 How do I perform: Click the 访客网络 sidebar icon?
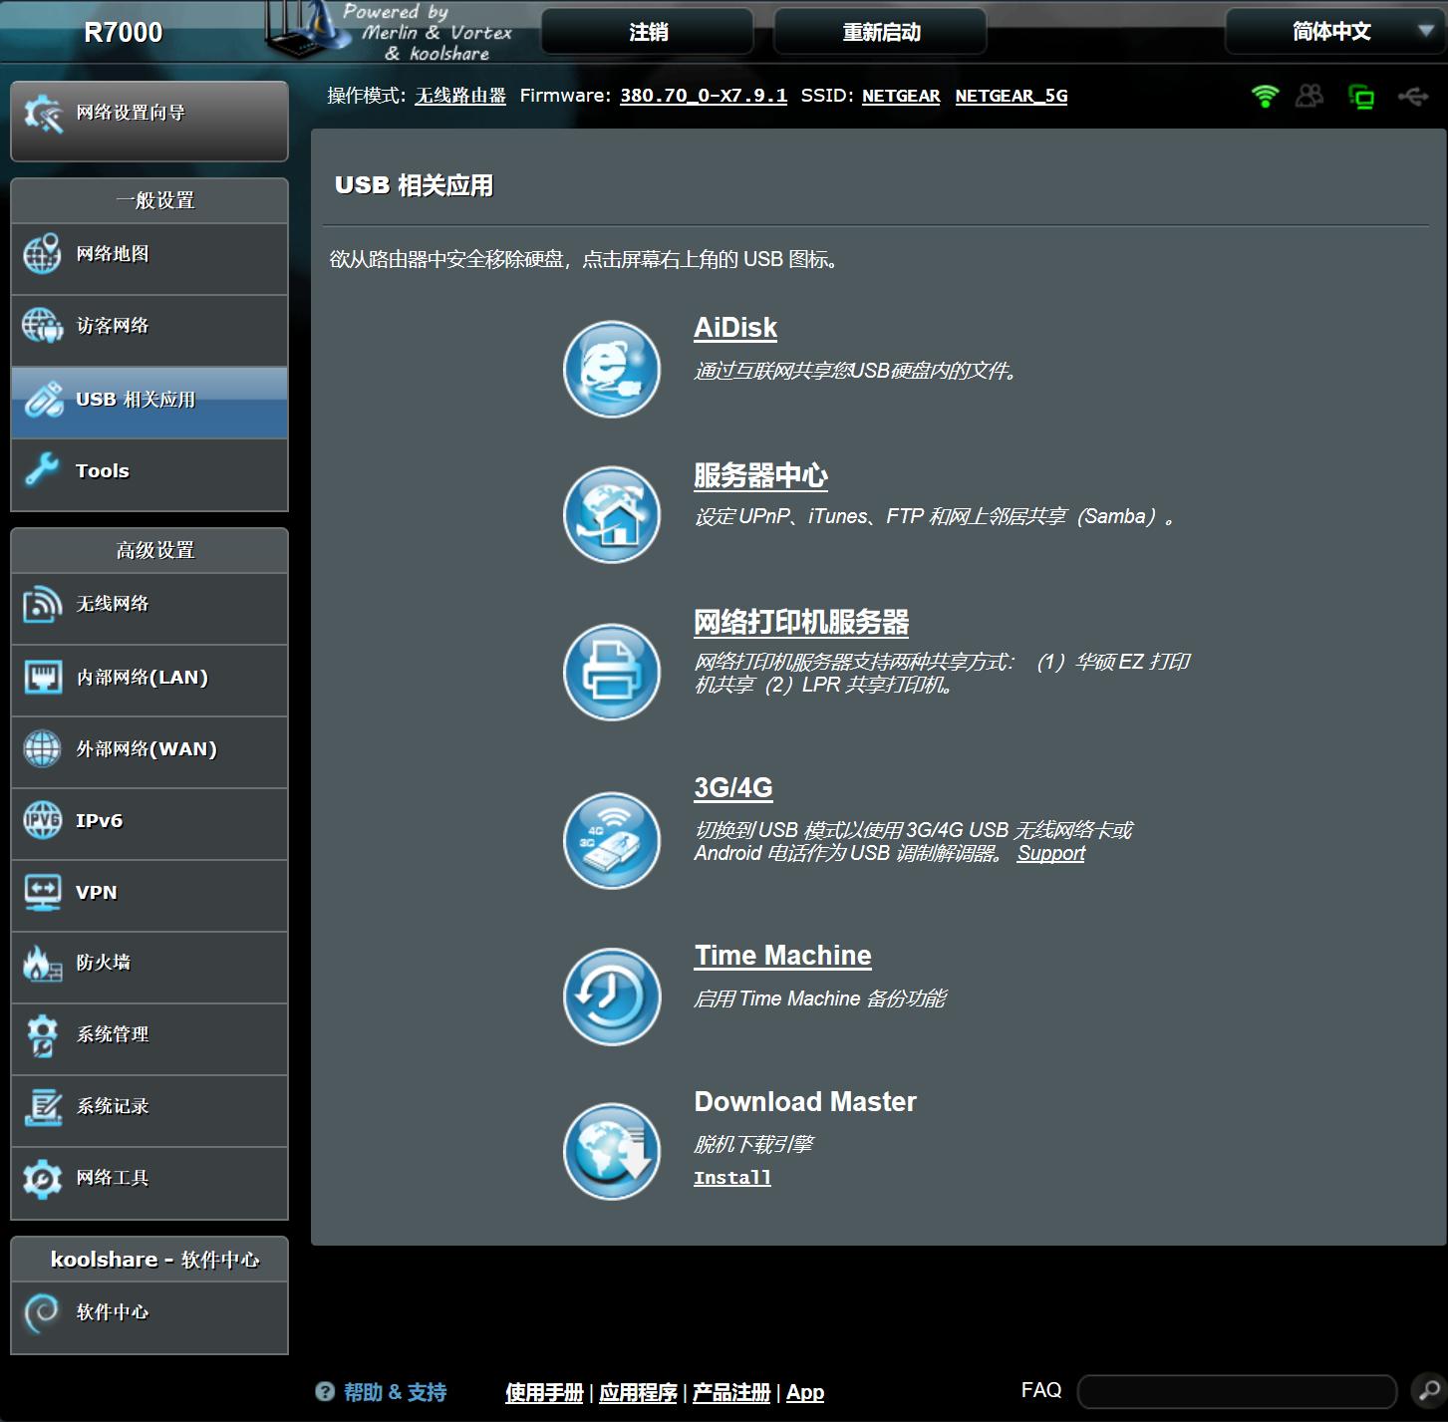42,326
